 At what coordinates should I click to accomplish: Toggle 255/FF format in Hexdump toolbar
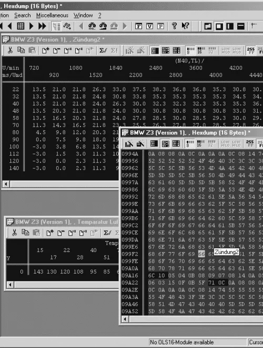tap(249, 143)
